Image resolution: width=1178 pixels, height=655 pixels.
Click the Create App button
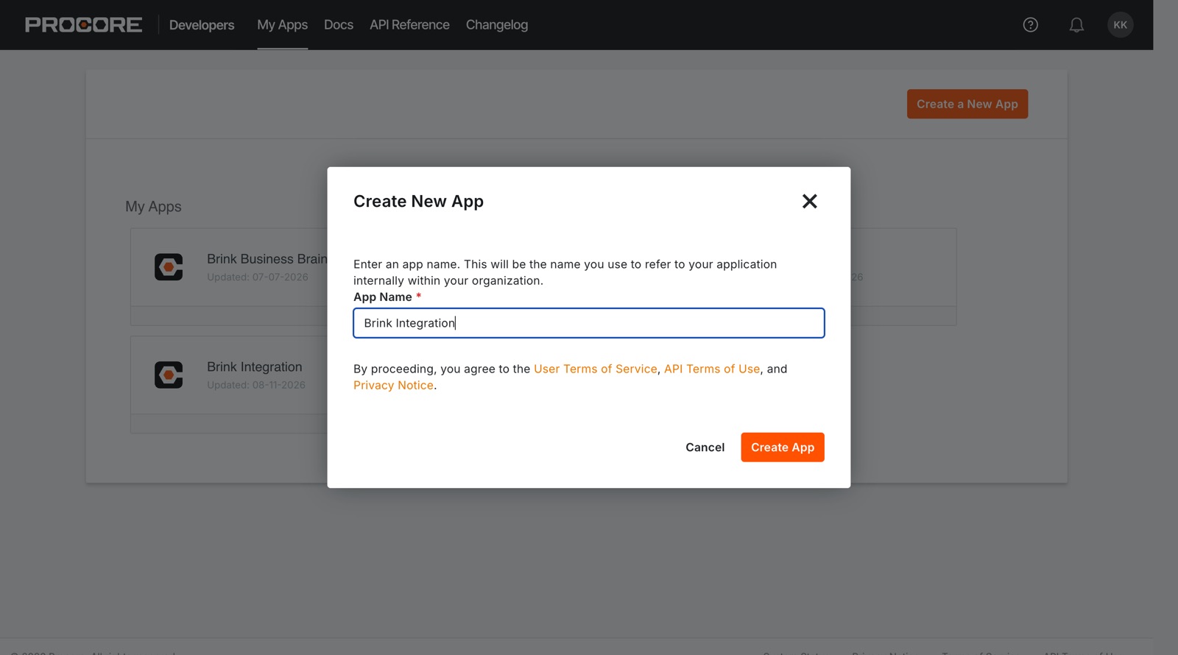(783, 447)
